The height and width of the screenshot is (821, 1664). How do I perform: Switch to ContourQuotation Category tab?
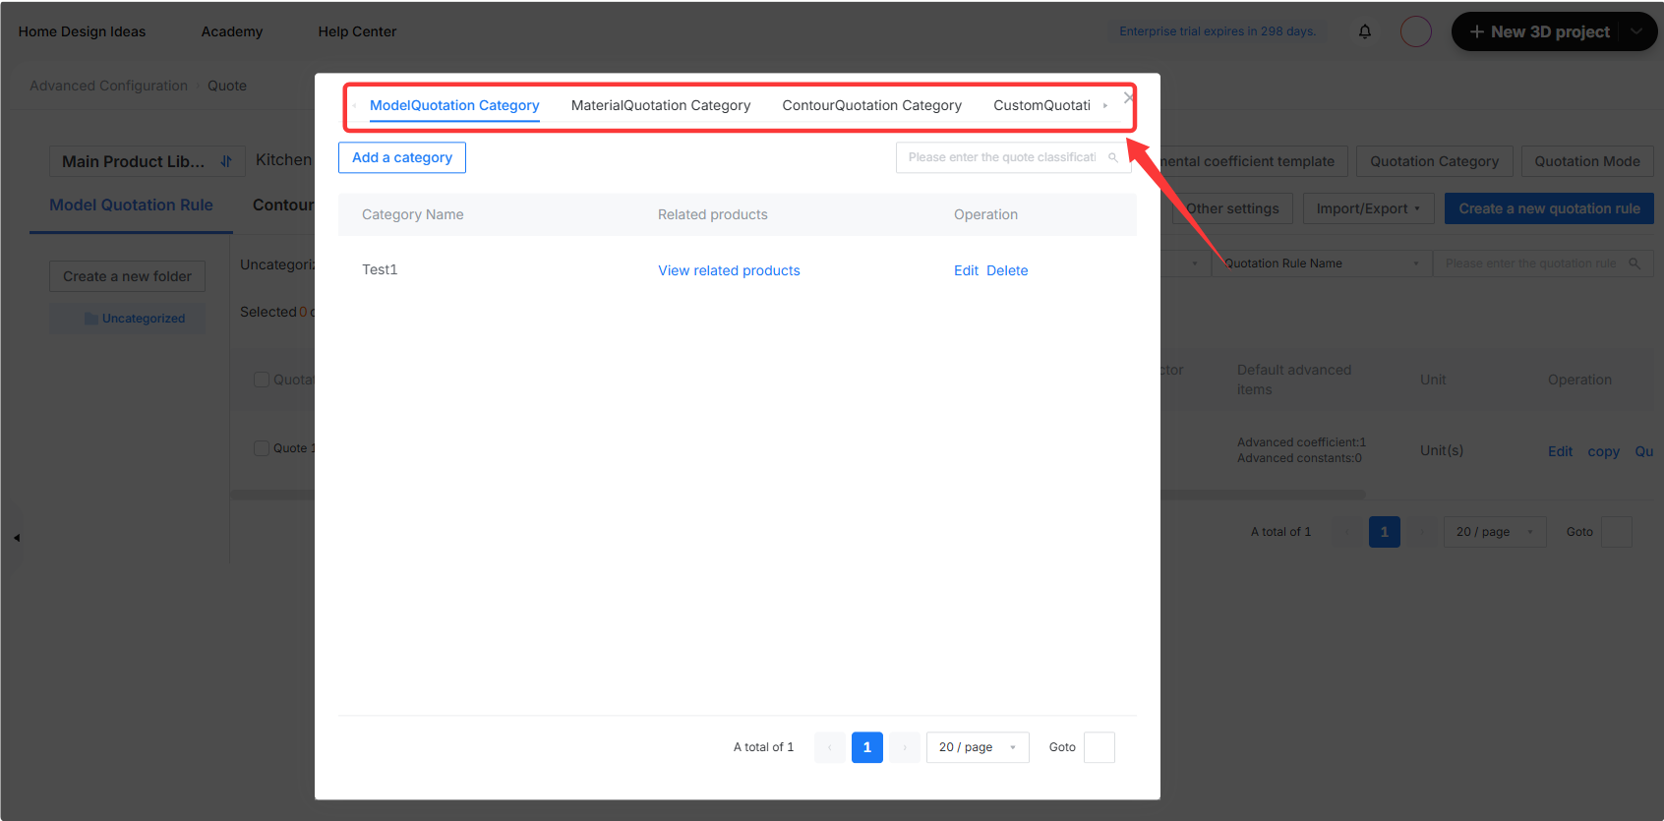pyautogui.click(x=872, y=105)
